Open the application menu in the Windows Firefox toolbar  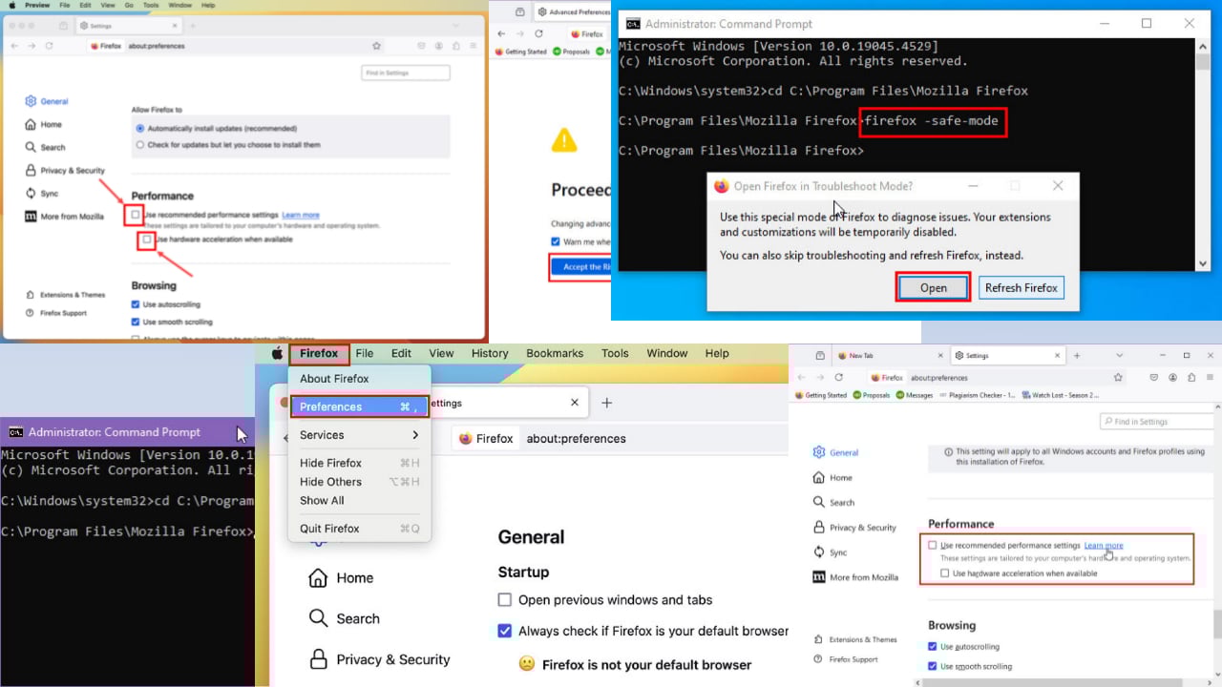point(1211,378)
